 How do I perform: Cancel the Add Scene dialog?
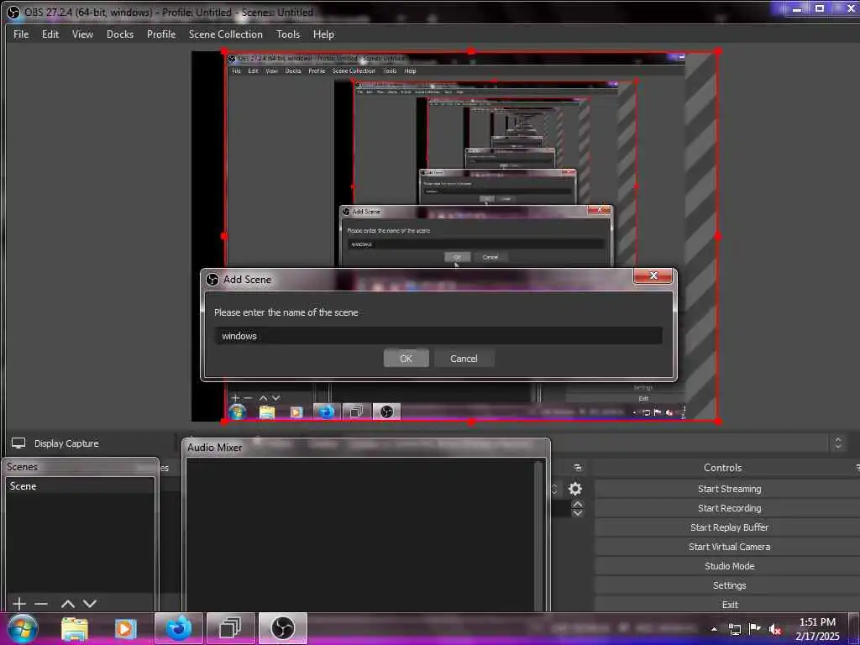pyautogui.click(x=464, y=358)
